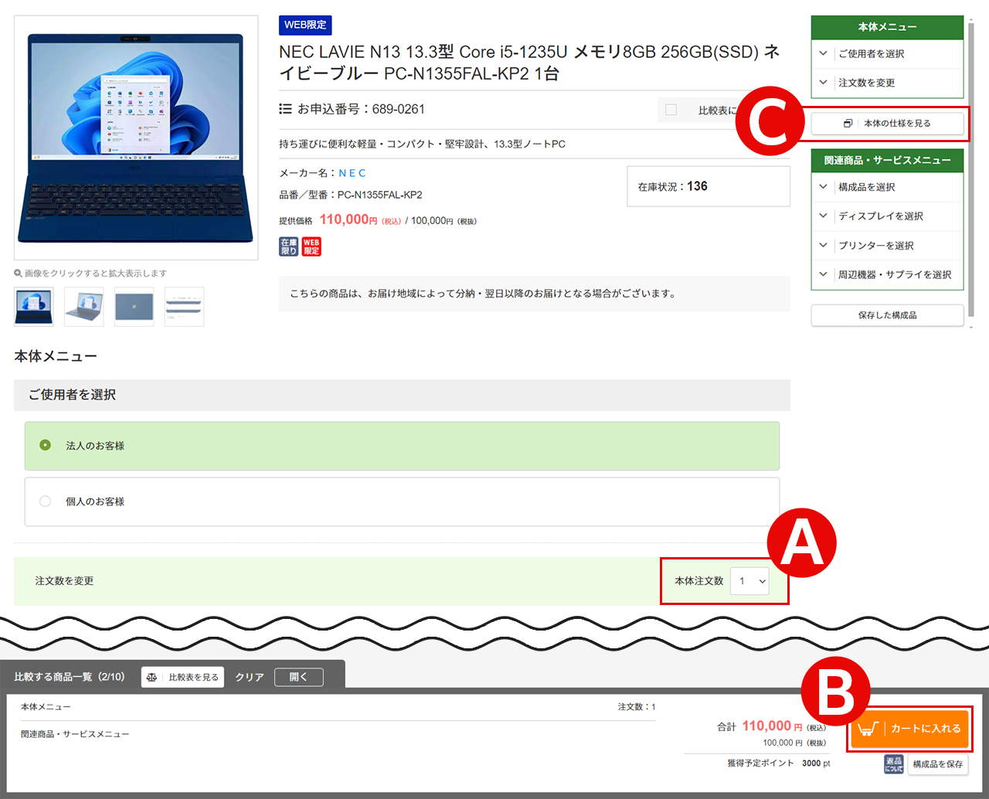The height and width of the screenshot is (799, 989).
Task: Click the 在庫限り badge icon
Action: point(289,246)
